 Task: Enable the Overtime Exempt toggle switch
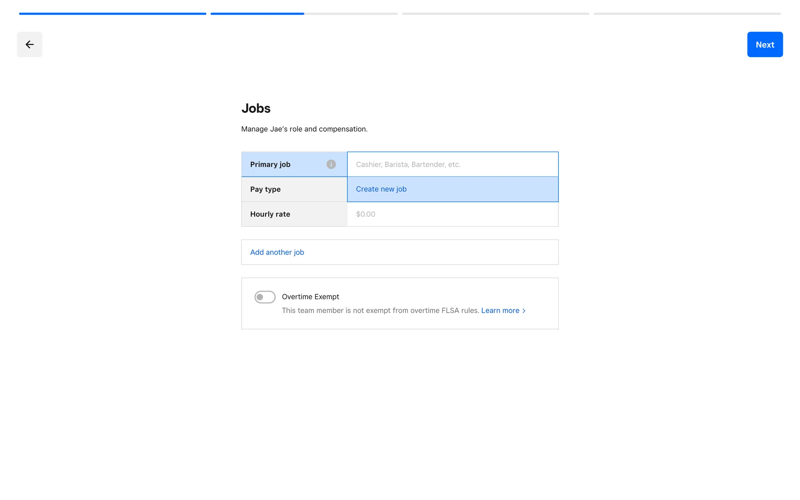pos(265,297)
